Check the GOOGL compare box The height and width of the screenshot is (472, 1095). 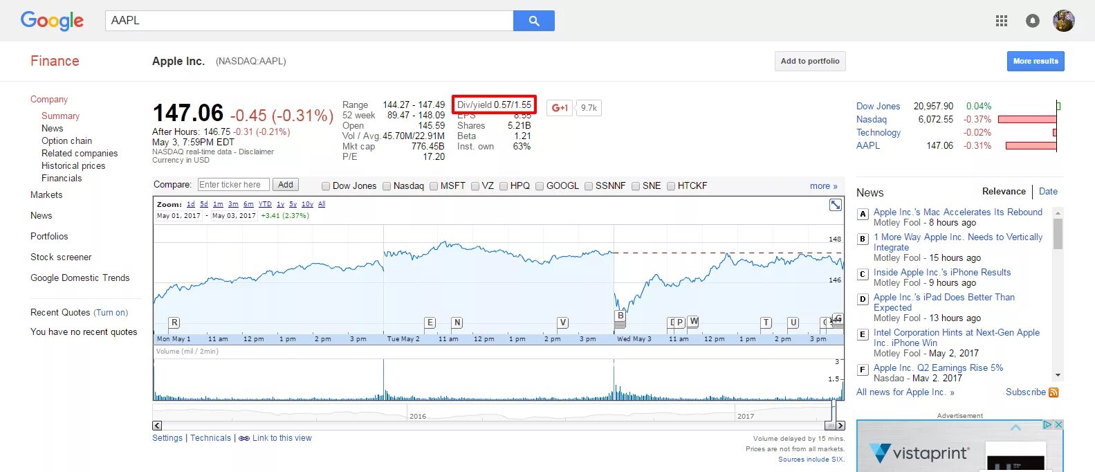[540, 186]
